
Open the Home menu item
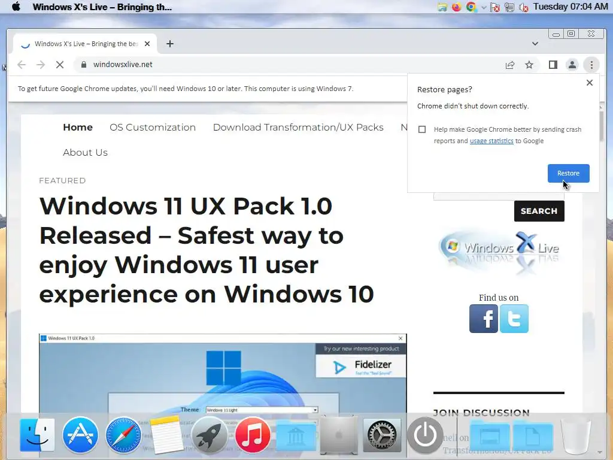[78, 128]
